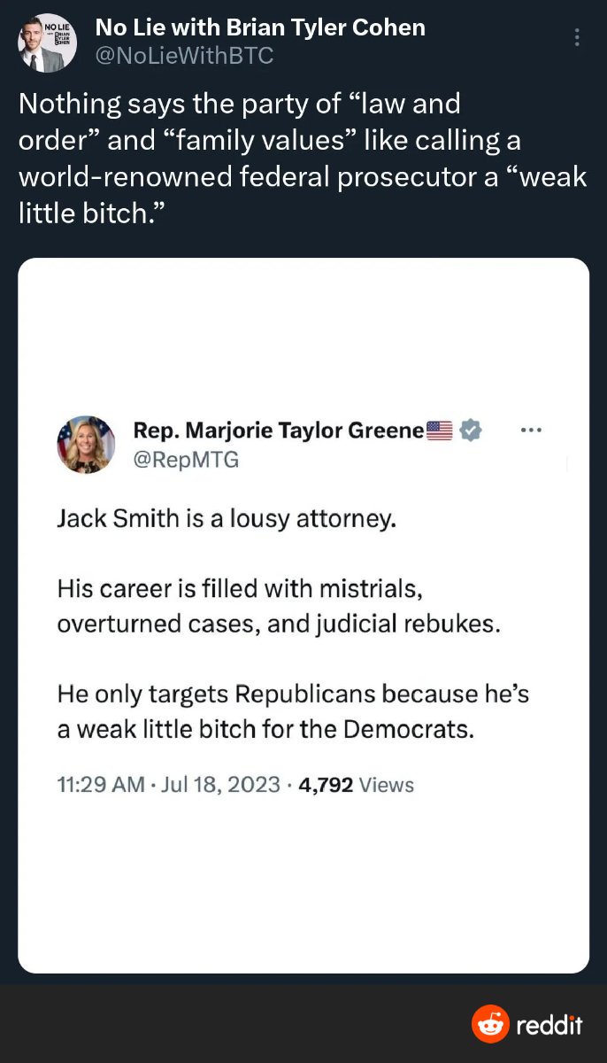Open Brian Tyler Cohen's profile avatar
Screen dimensions: 607x1063
47,41
